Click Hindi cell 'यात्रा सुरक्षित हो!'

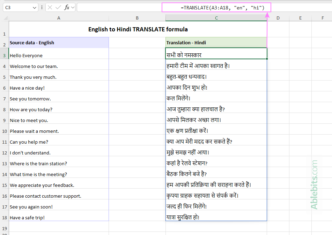pos(216,215)
